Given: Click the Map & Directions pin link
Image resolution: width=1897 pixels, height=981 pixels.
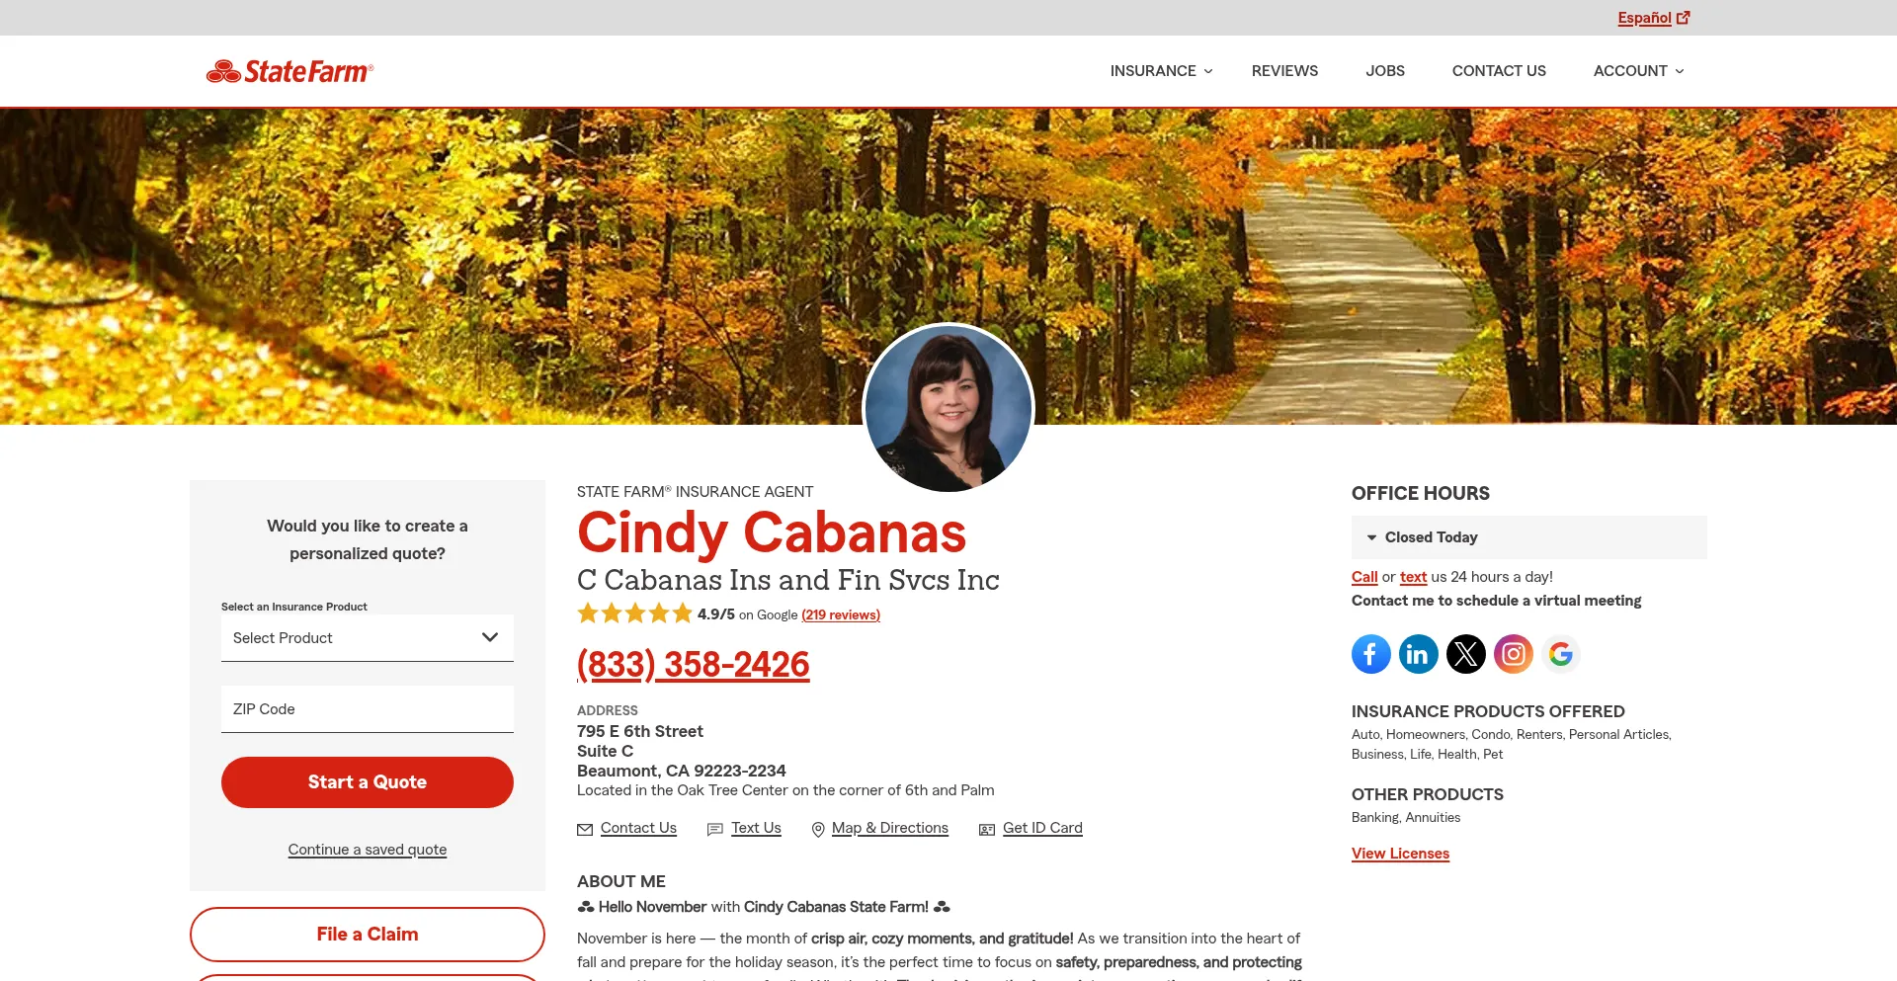Looking at the screenshot, I should 879,828.
